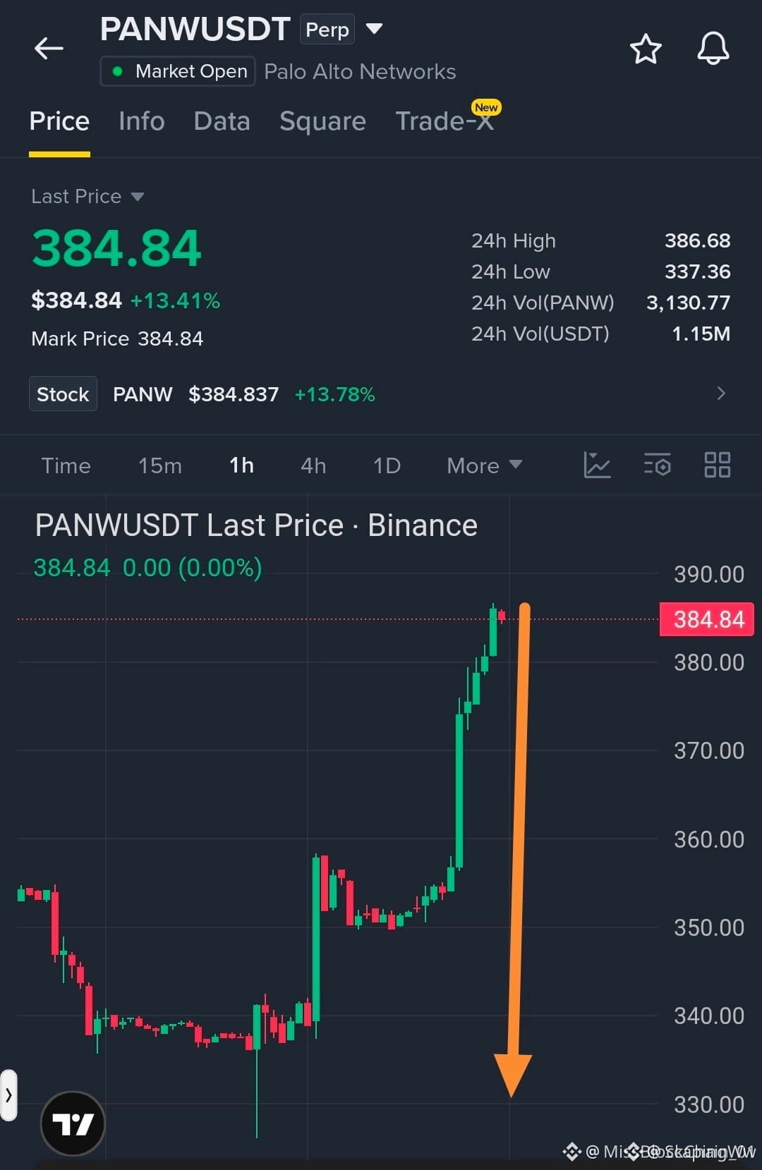The height and width of the screenshot is (1170, 762).
Task: Open stock PANW details chevron
Action: [721, 394]
